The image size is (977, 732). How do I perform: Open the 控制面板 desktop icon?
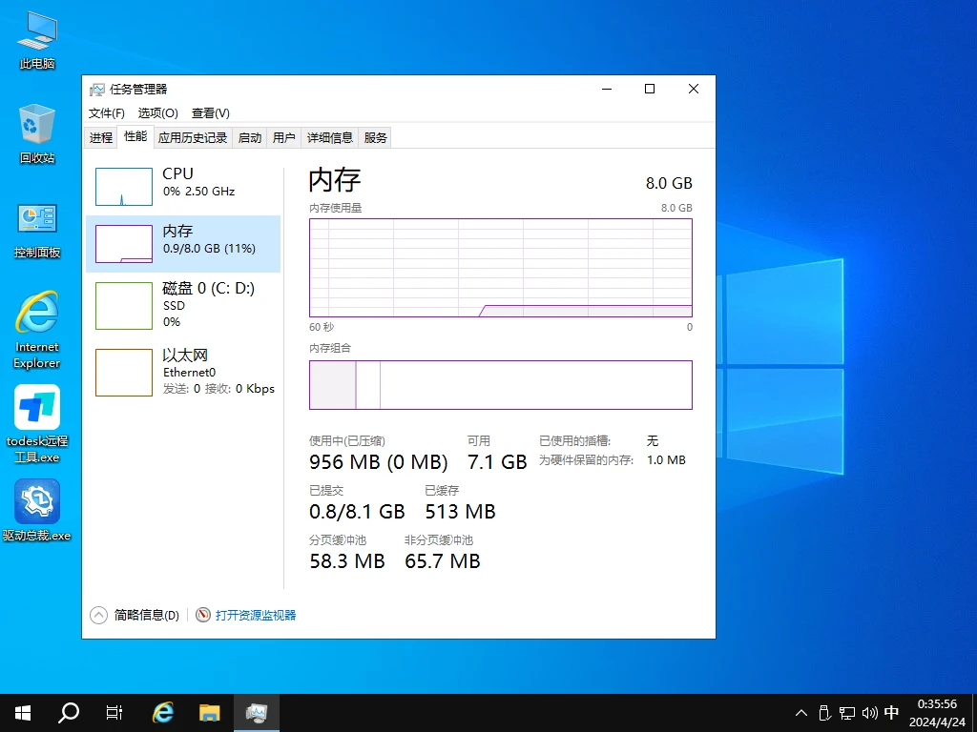[x=37, y=231]
